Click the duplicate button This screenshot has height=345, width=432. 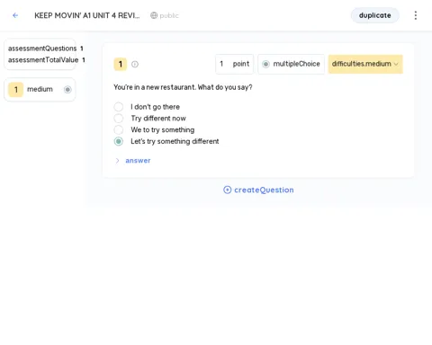point(375,15)
